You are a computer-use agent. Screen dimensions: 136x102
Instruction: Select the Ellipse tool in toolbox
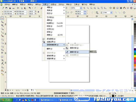point(2,43)
